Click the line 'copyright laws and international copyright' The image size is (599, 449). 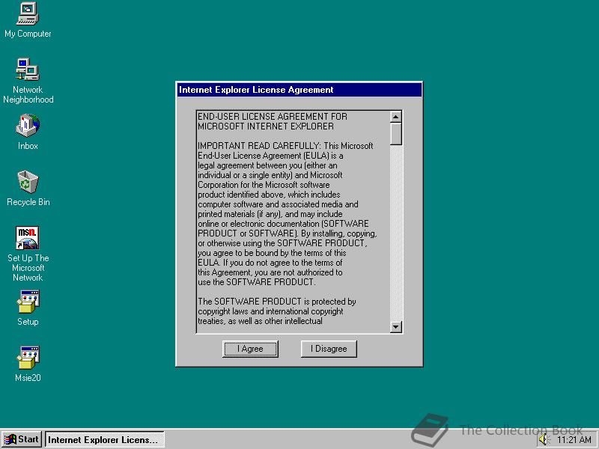click(x=270, y=311)
